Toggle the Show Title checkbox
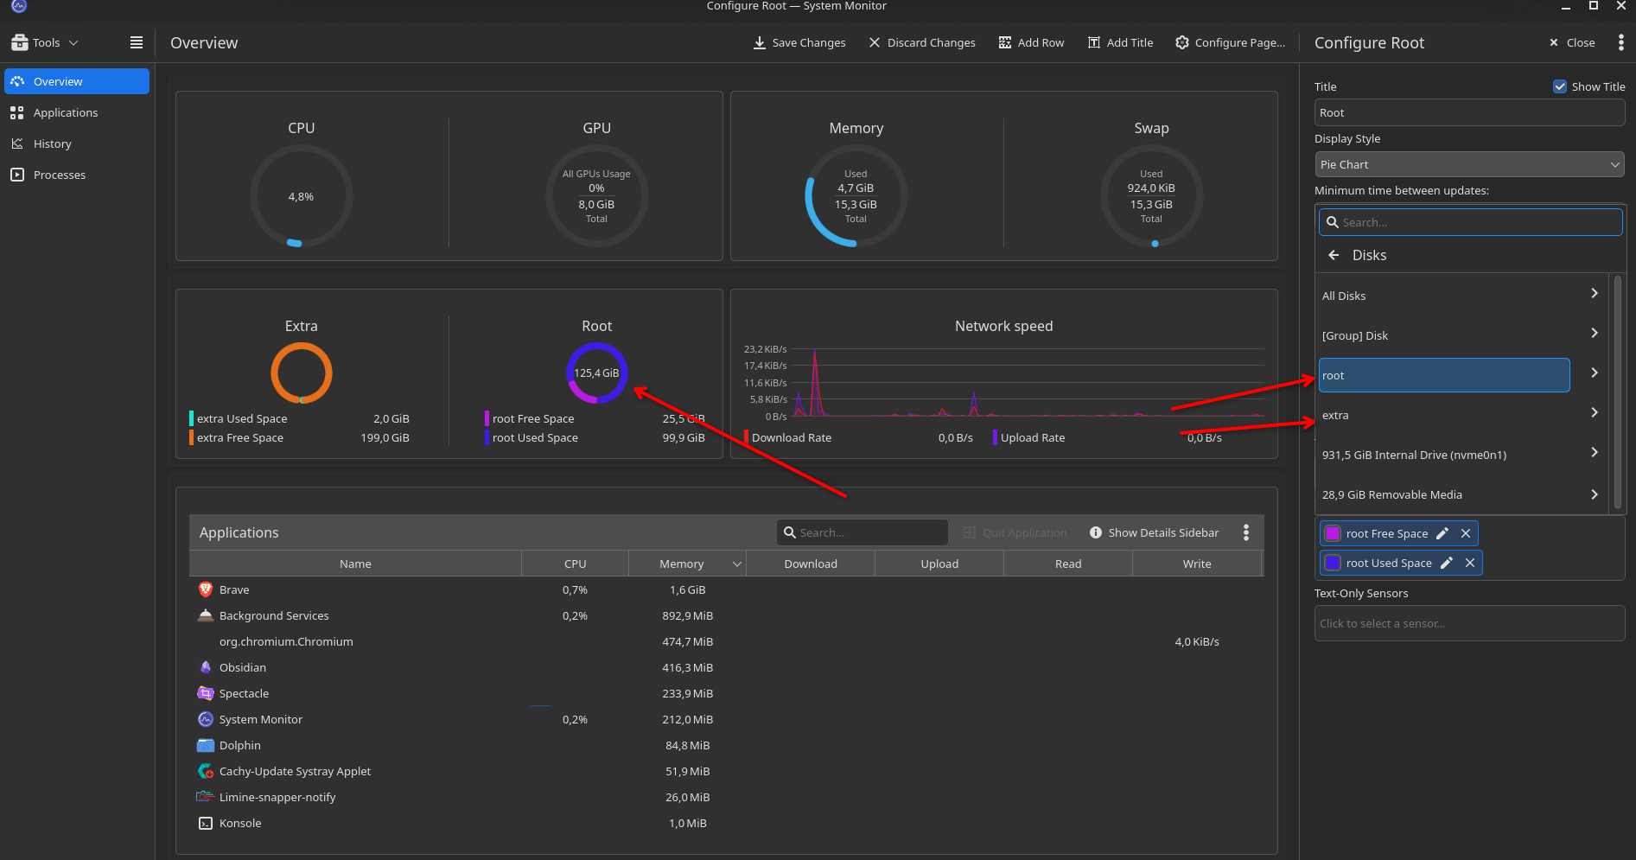This screenshot has width=1636, height=860. coord(1560,86)
